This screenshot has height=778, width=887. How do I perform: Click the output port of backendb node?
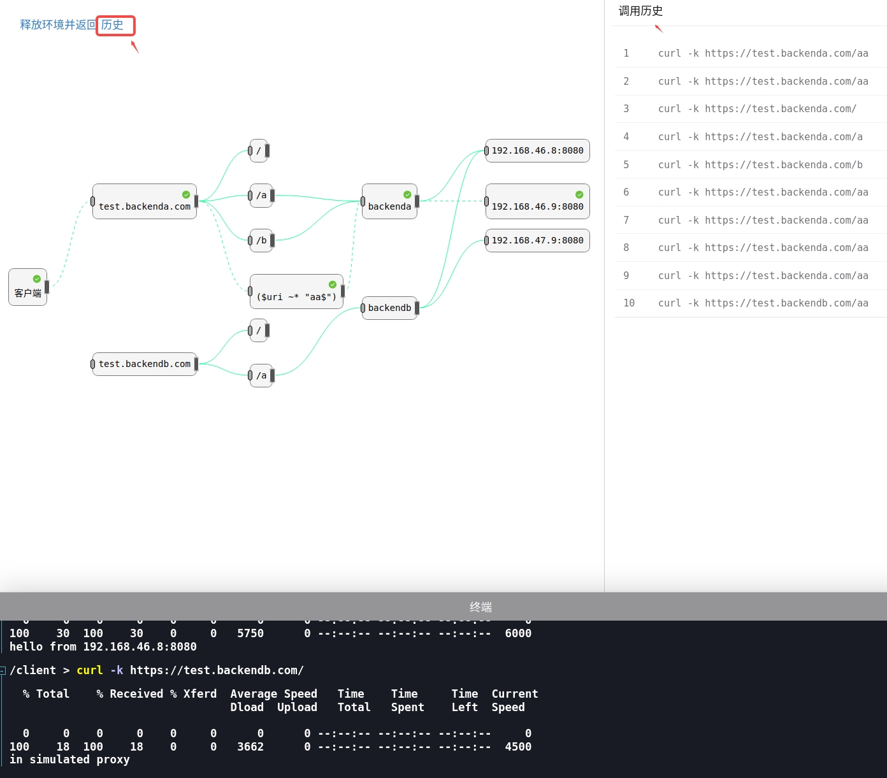tap(417, 308)
